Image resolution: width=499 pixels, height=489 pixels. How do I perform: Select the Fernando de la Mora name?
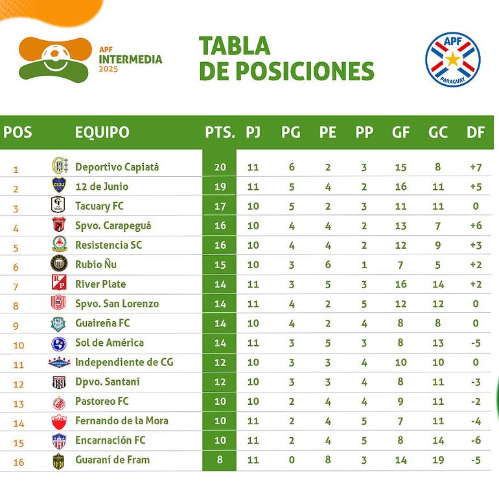point(122,420)
